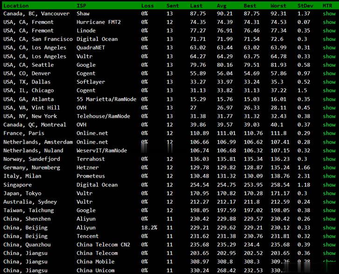
Task: Open 'show' for Tencent Beijing row
Action: pyautogui.click(x=329, y=236)
